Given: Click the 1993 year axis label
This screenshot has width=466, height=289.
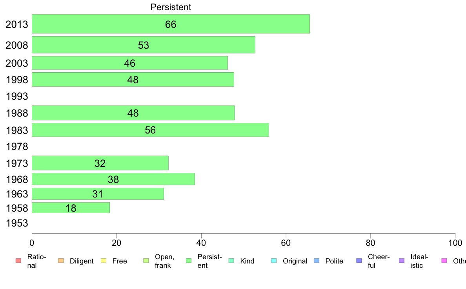Looking at the screenshot, I should point(17,97).
